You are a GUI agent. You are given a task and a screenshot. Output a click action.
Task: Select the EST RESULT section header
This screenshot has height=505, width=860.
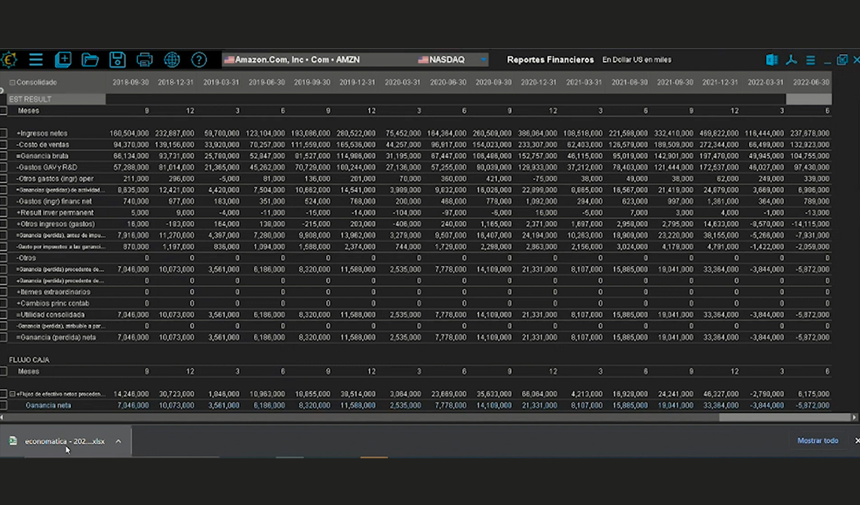coord(56,99)
